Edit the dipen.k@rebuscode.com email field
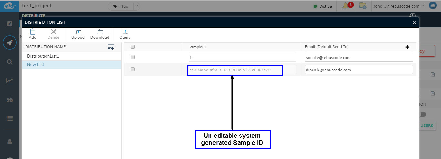Image resolution: width=441 pixels, height=159 pixels. click(359, 70)
